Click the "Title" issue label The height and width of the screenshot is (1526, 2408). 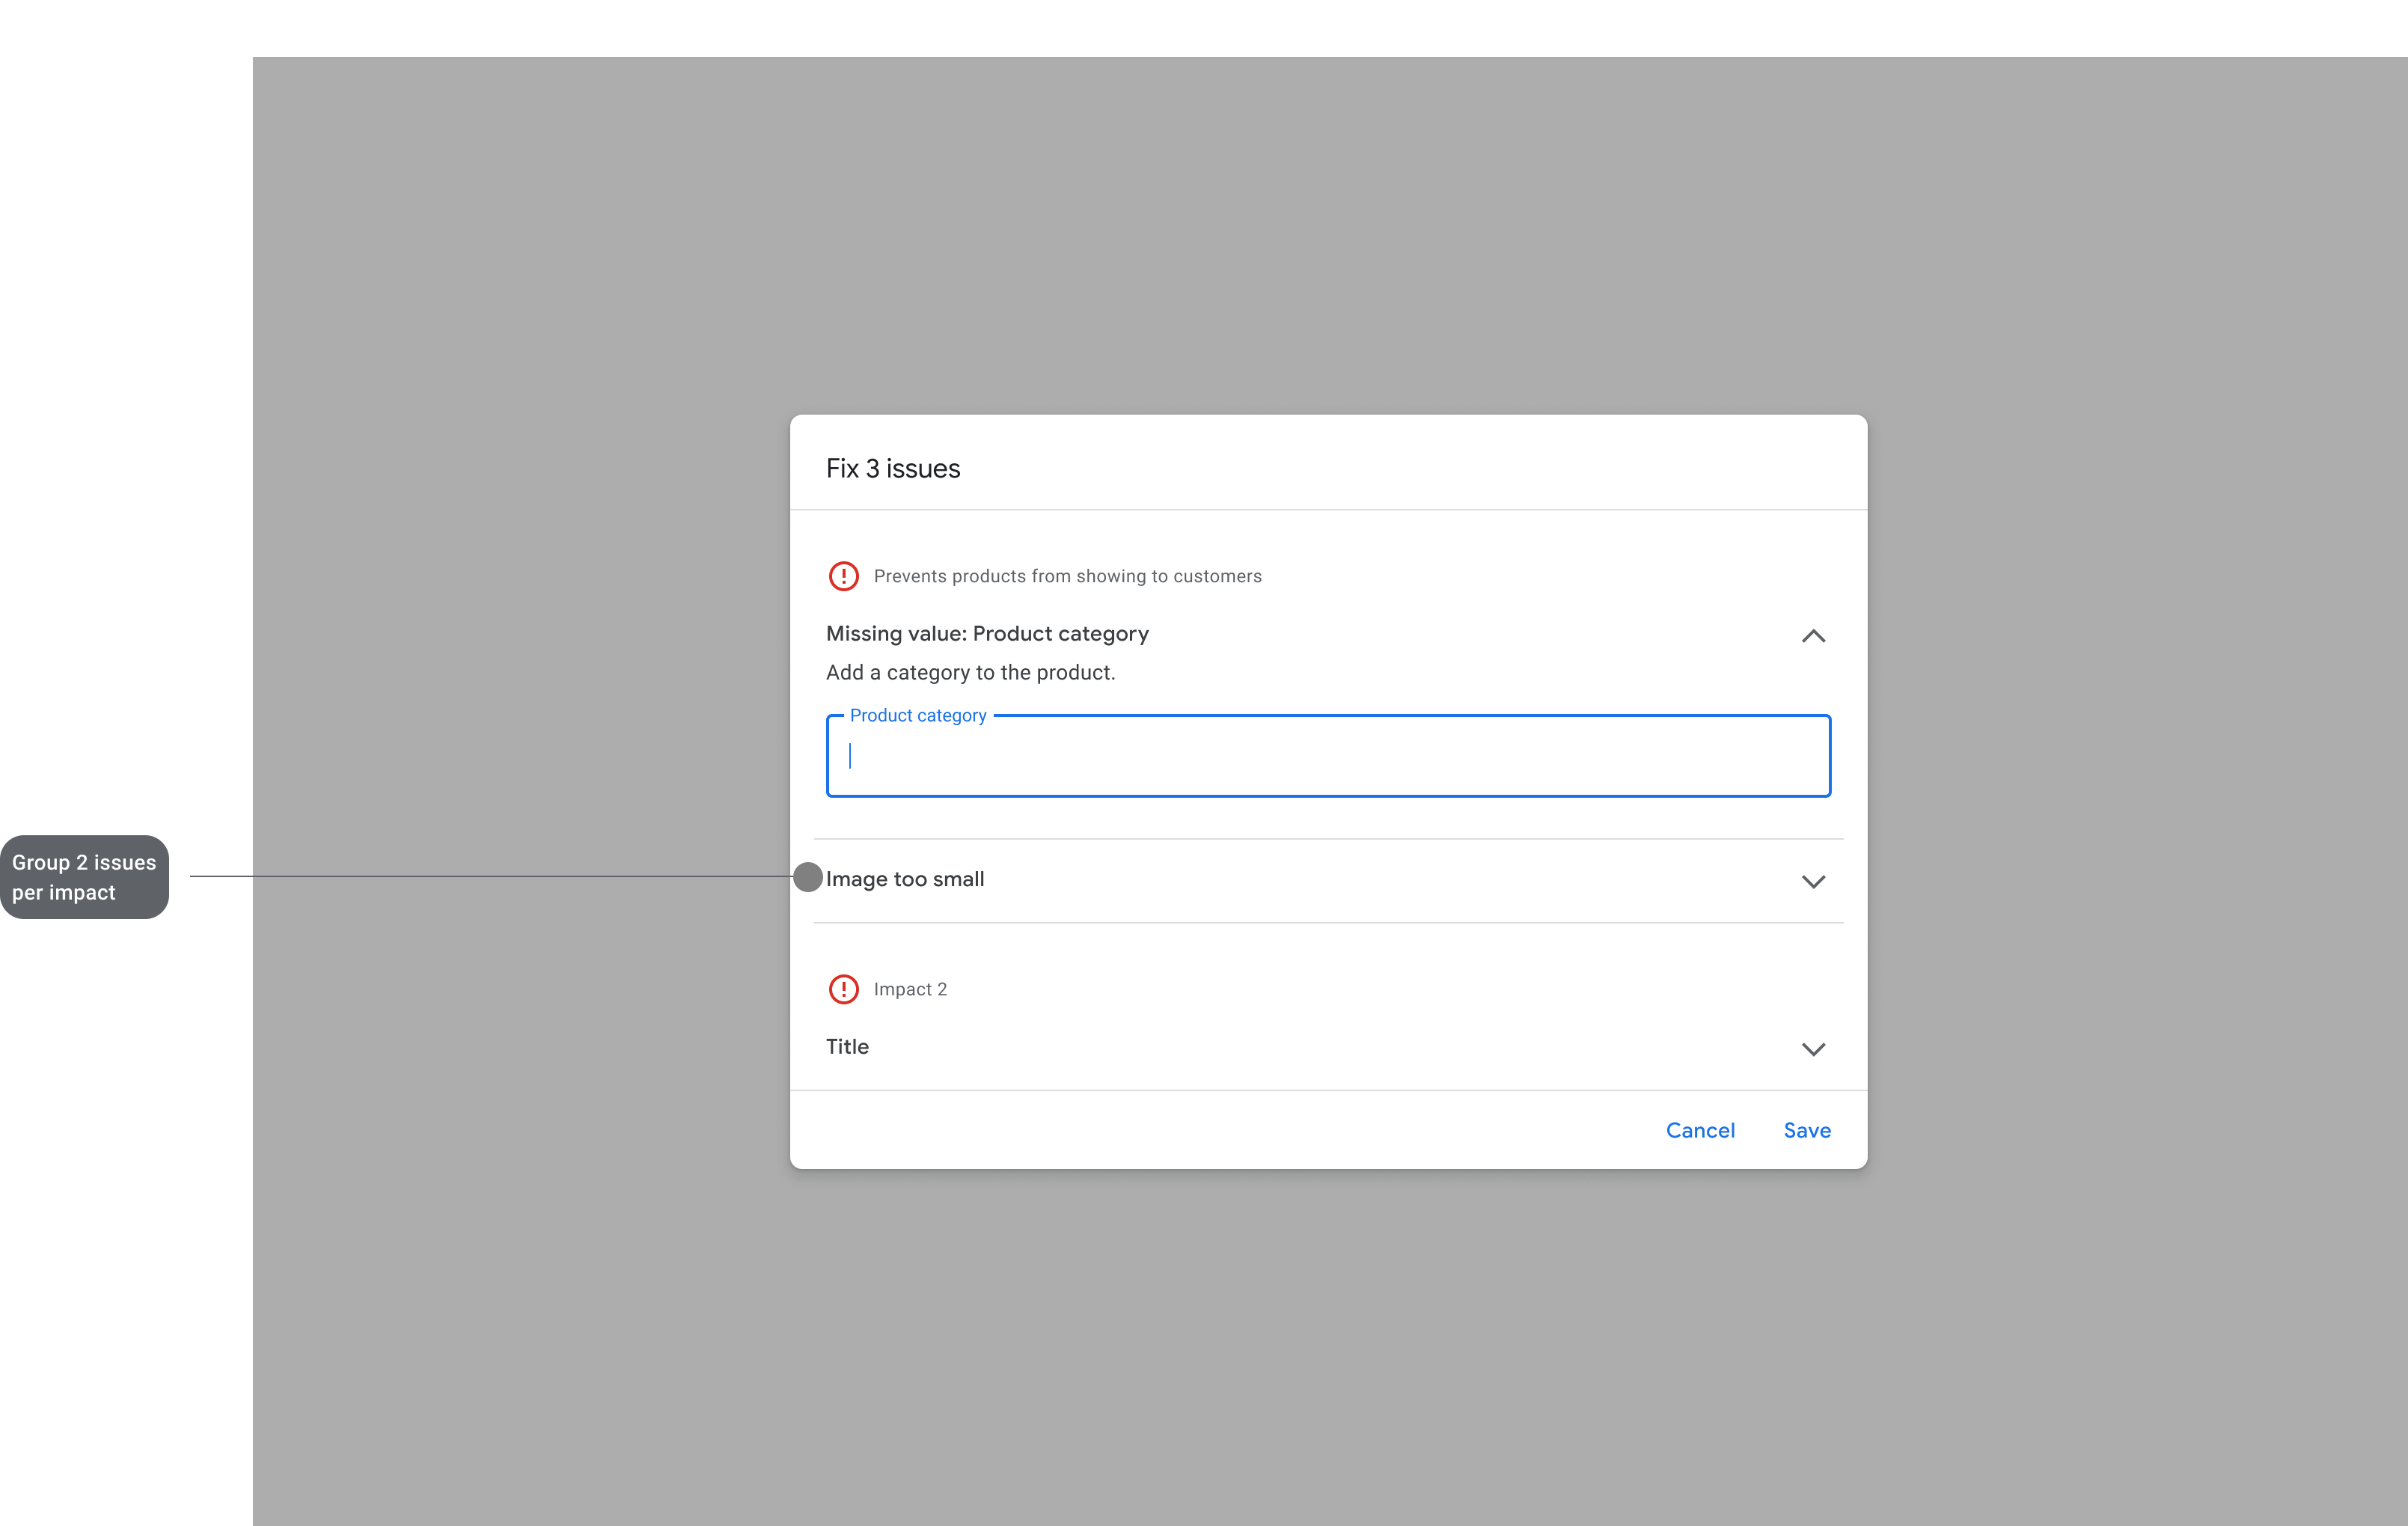[847, 1046]
